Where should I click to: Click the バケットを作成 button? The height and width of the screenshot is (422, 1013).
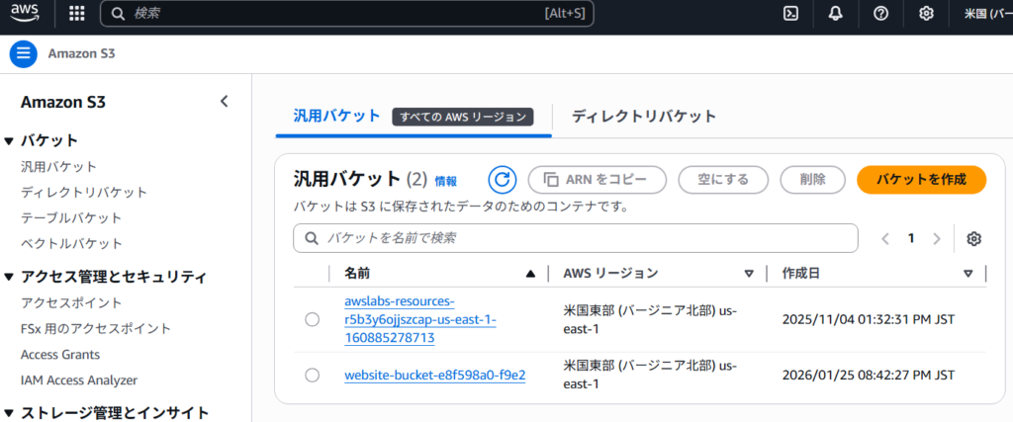(x=921, y=180)
